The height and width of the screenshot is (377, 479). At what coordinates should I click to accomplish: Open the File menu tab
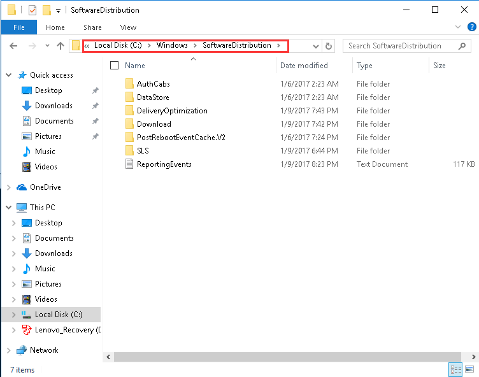[x=19, y=27]
